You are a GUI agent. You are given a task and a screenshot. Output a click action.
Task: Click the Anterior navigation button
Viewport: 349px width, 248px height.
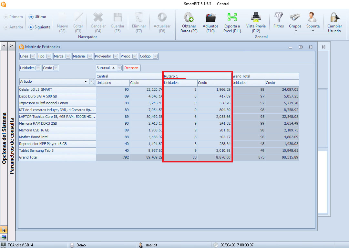tap(13, 27)
